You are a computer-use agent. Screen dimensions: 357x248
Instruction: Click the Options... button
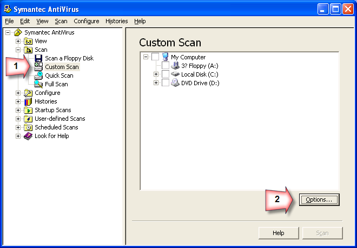click(x=319, y=199)
